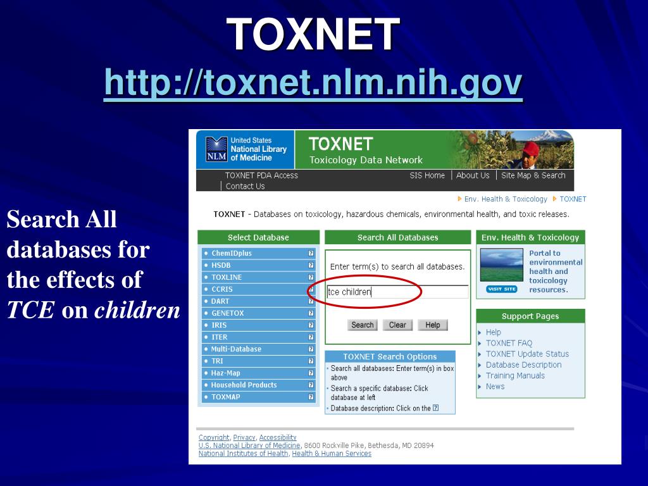Select the IRIS database
648x486 pixels.
point(219,325)
